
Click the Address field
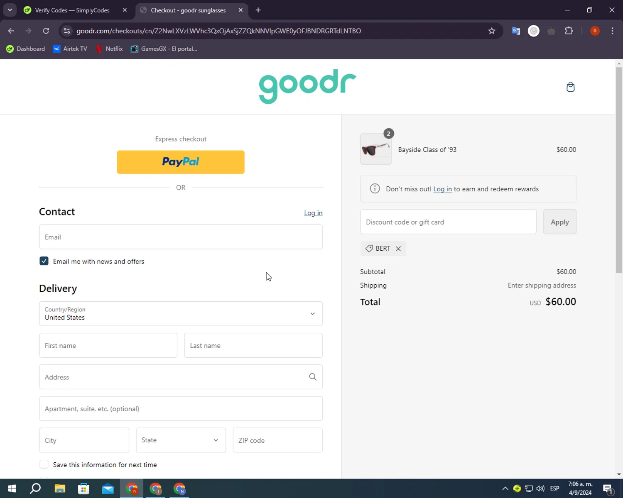181,377
